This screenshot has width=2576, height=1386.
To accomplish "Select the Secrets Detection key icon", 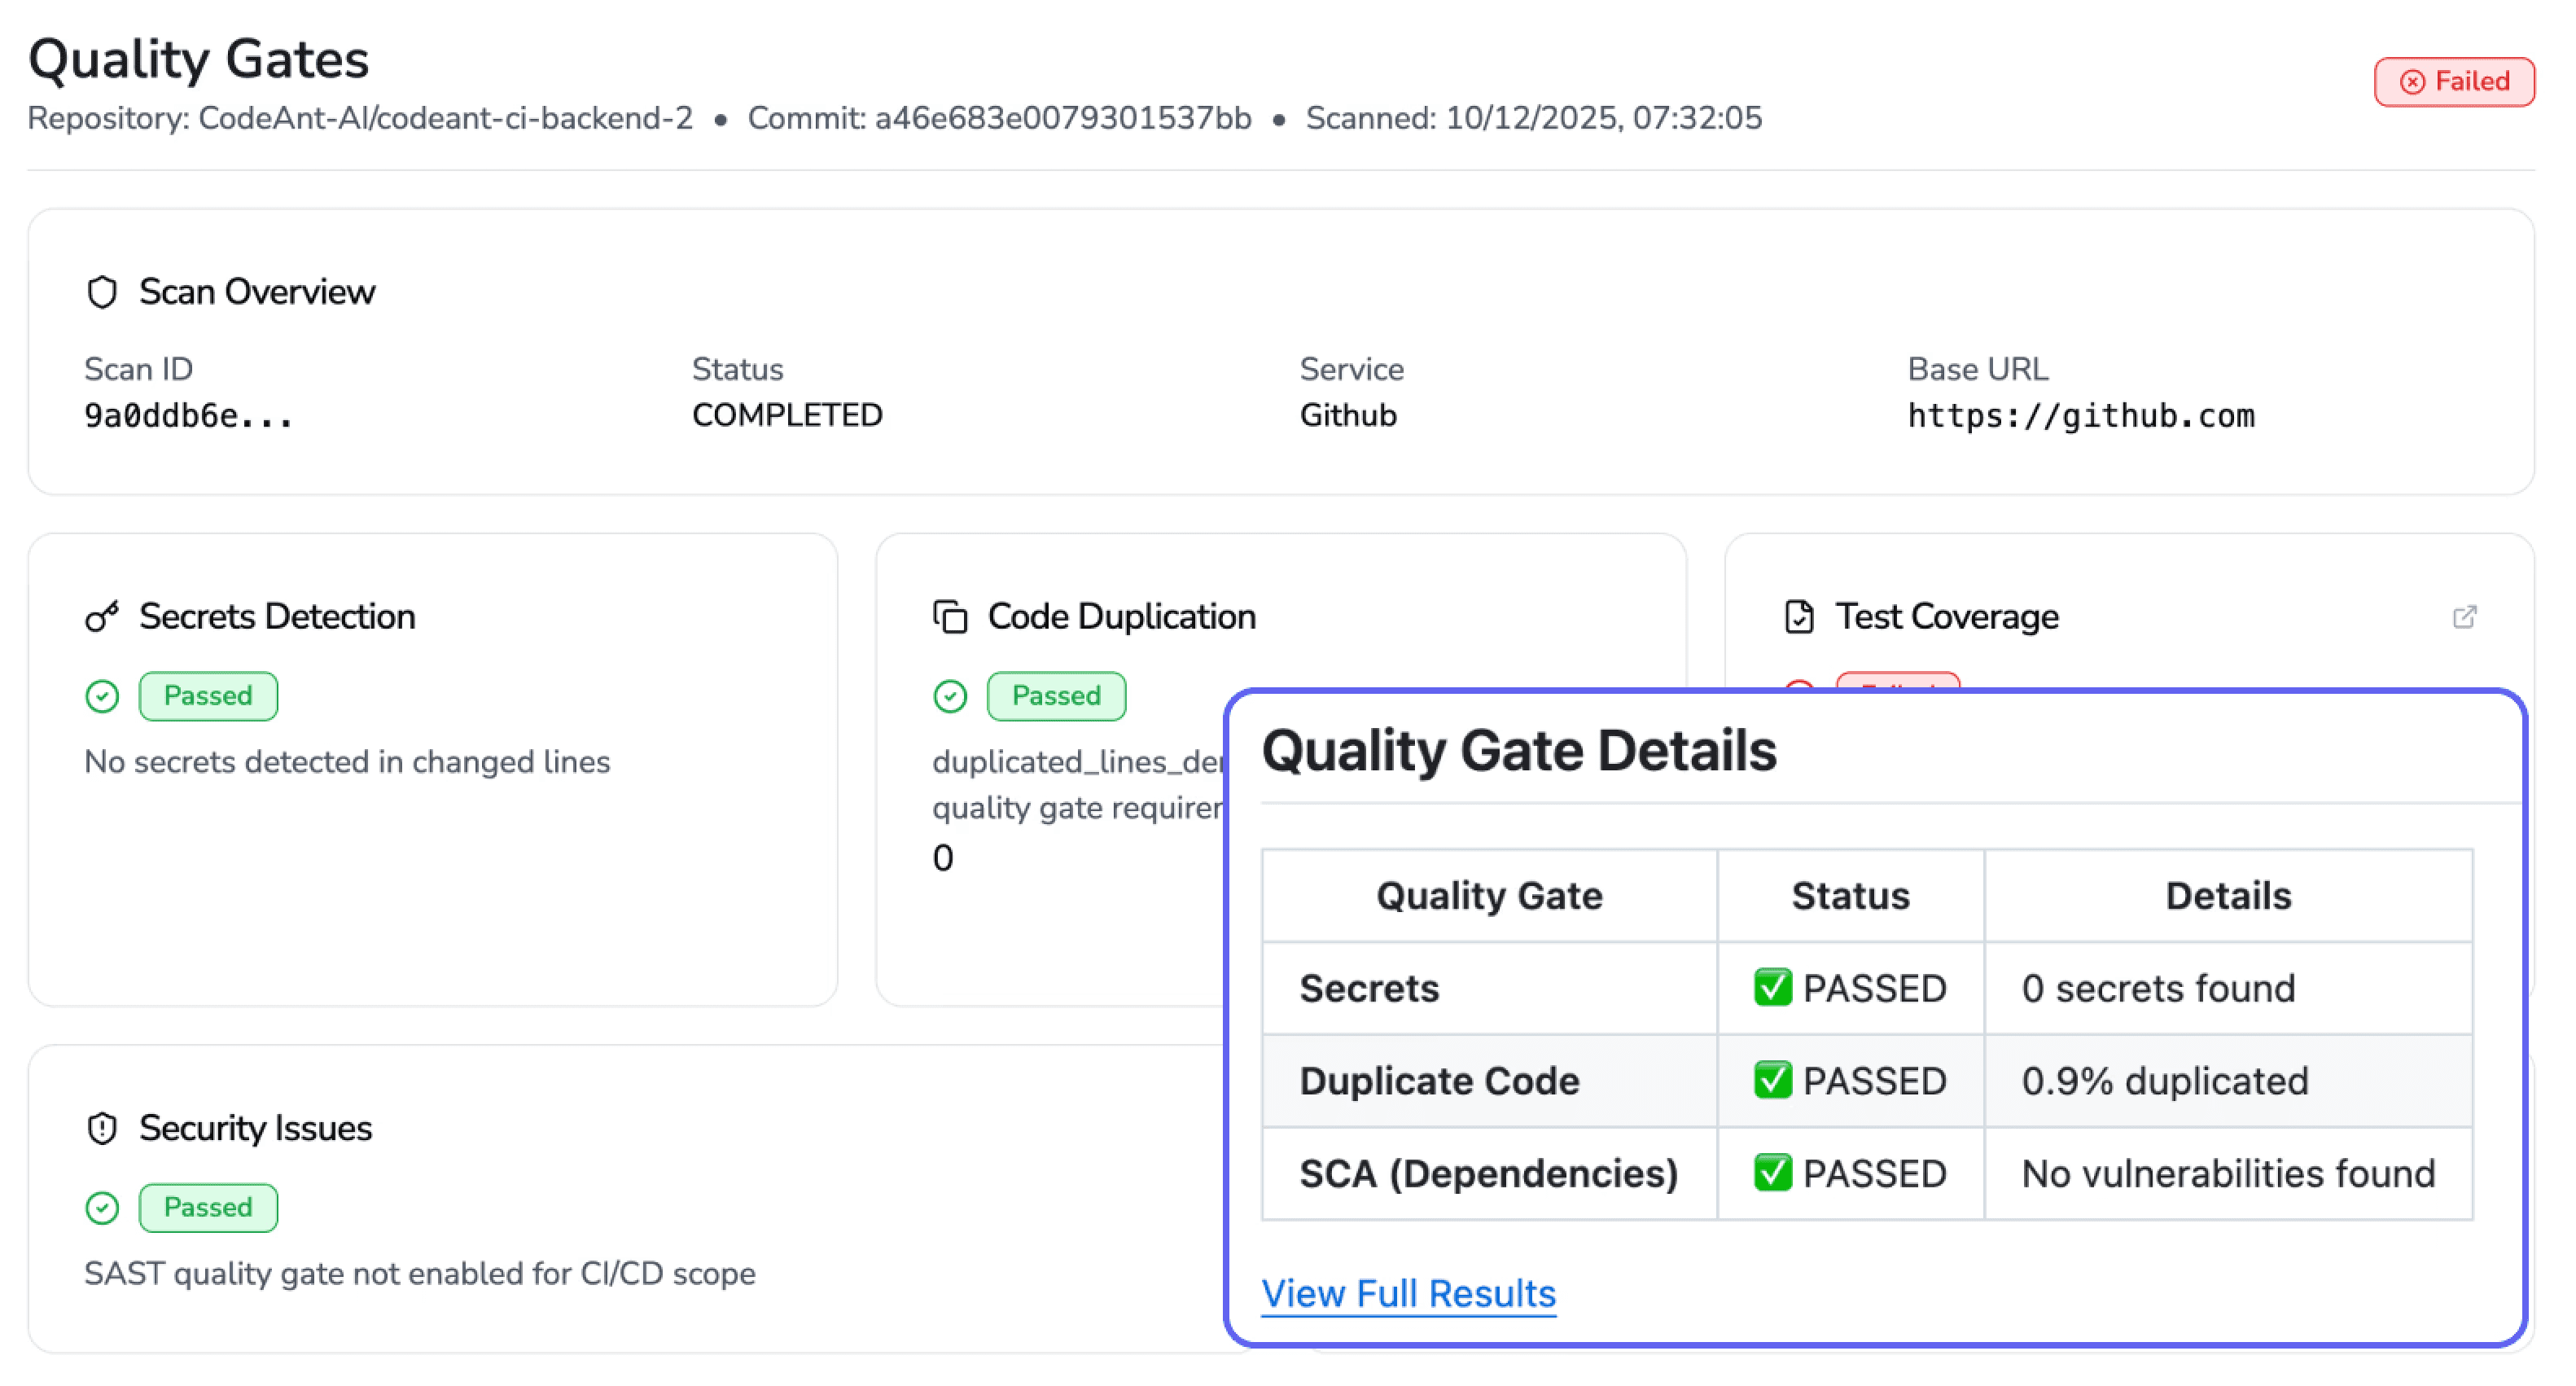I will (103, 616).
